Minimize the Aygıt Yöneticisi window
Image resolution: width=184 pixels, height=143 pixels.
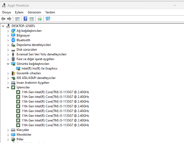click(x=175, y=5)
